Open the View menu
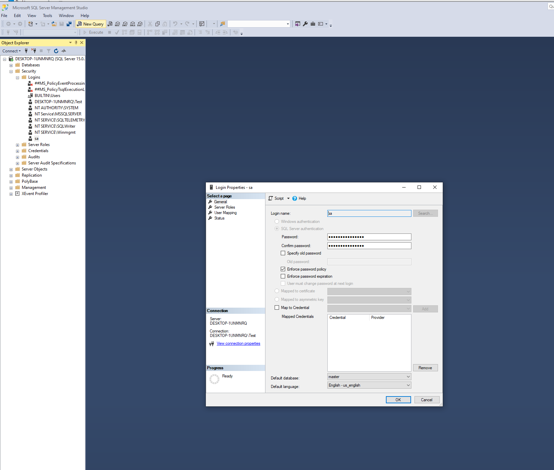This screenshot has height=470, width=554. pyautogui.click(x=32, y=16)
